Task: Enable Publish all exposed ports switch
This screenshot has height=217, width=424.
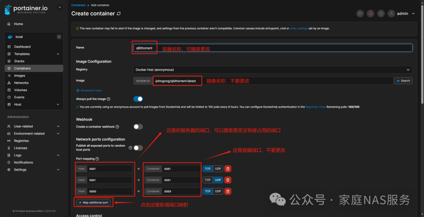Action: tap(138, 148)
